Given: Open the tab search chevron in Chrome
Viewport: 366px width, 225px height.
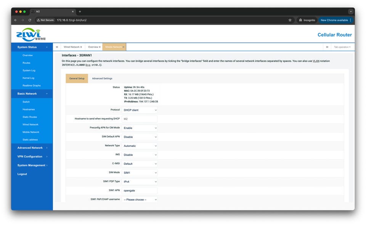Looking at the screenshot, I should point(350,11).
